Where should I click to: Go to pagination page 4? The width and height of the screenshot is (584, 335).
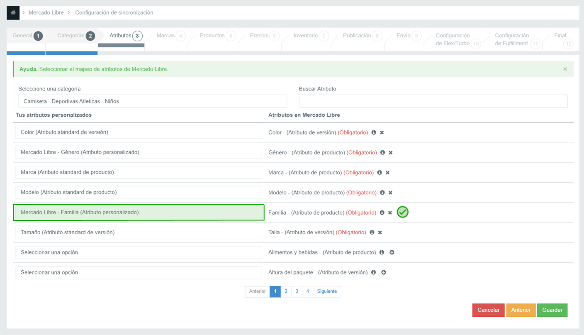[308, 291]
